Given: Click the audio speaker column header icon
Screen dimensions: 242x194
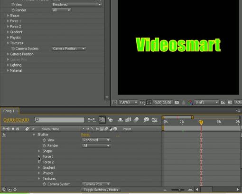Looking at the screenshot, I should [8, 129].
